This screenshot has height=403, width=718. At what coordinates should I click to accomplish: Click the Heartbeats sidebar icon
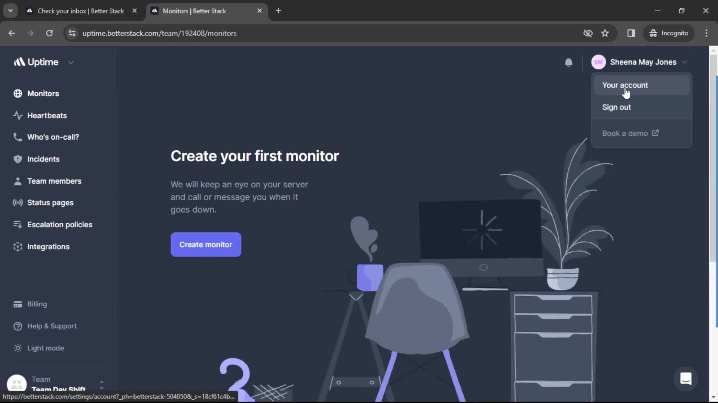(x=18, y=115)
